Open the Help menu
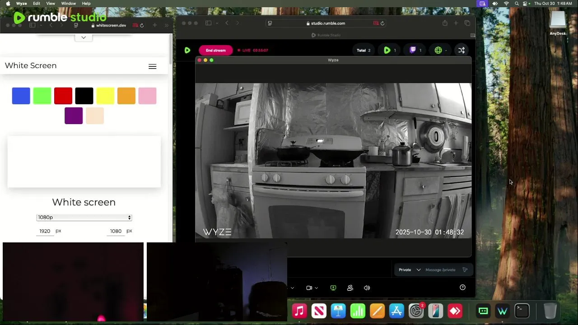578x325 pixels. pos(86,4)
